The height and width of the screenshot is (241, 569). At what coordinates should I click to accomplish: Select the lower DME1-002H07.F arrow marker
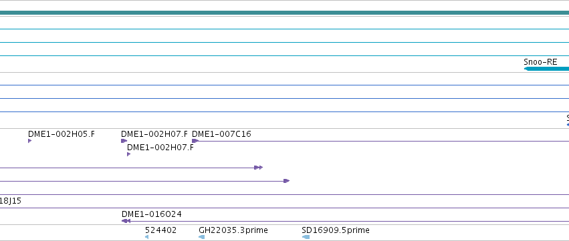[x=129, y=154]
